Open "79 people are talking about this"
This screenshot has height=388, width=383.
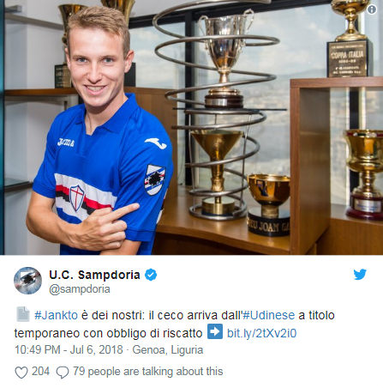click(x=147, y=372)
